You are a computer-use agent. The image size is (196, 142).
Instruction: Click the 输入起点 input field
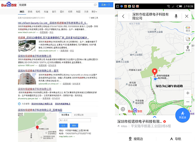click(75, 120)
